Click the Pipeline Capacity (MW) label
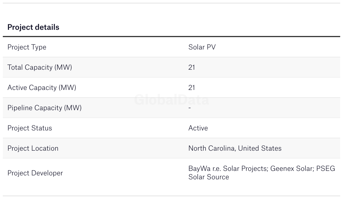The image size is (343, 199). [x=44, y=108]
